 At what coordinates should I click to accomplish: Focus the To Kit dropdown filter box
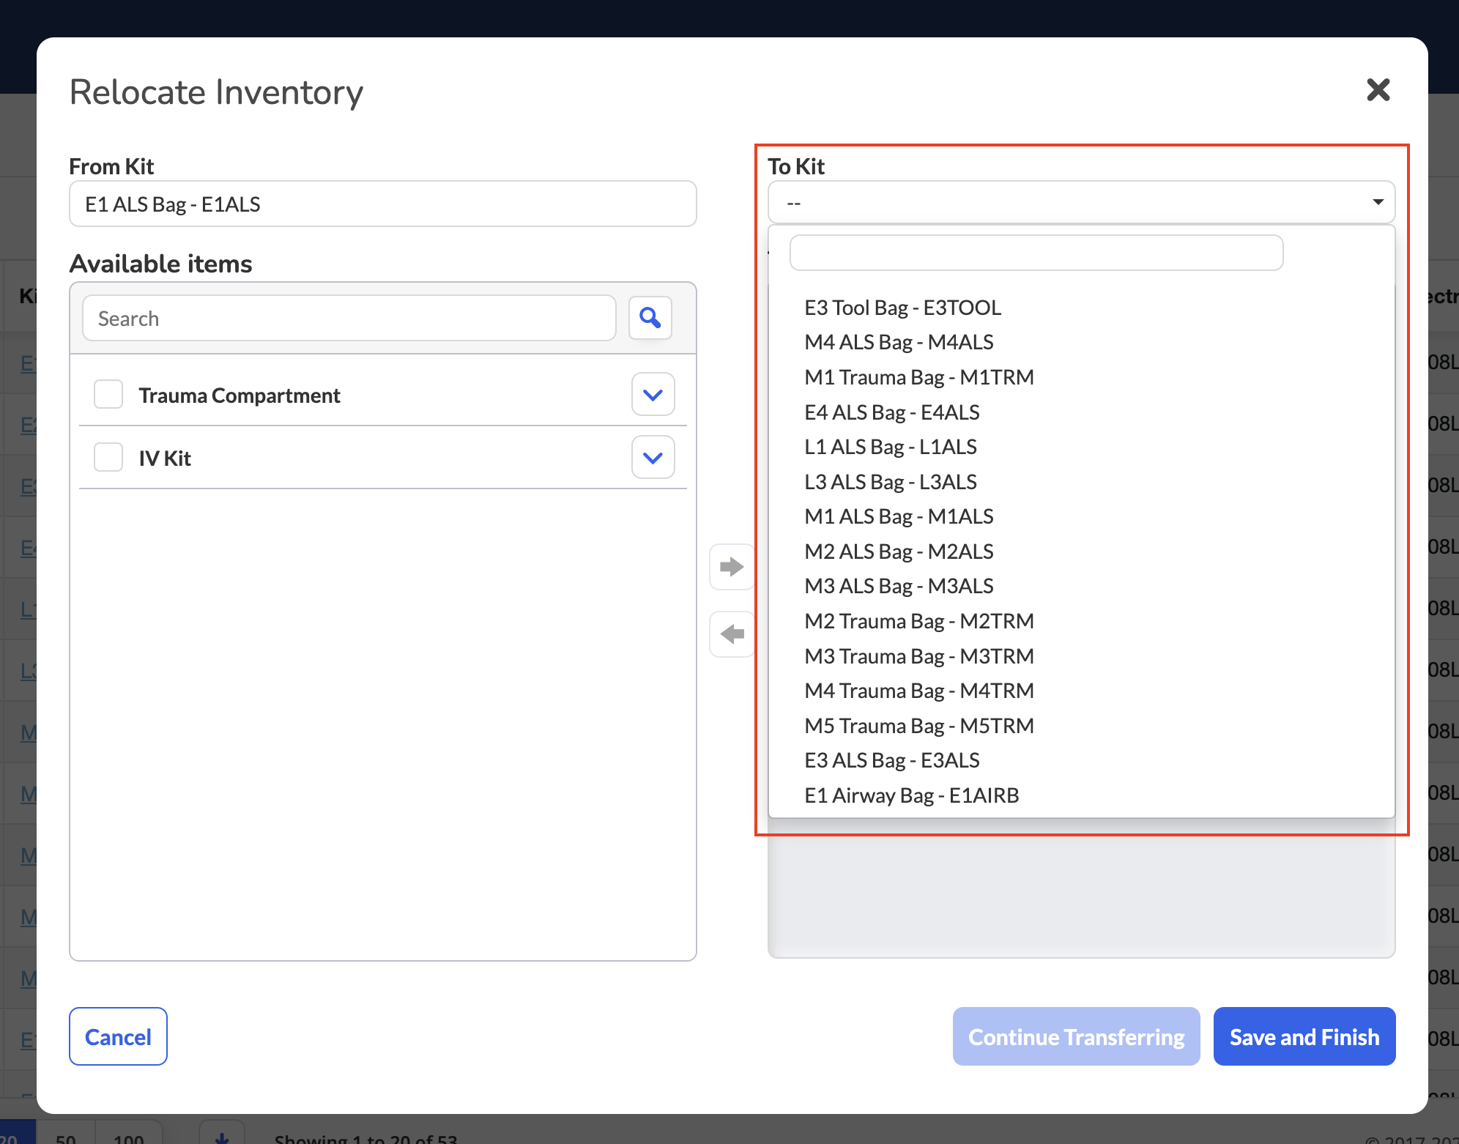click(x=1036, y=253)
